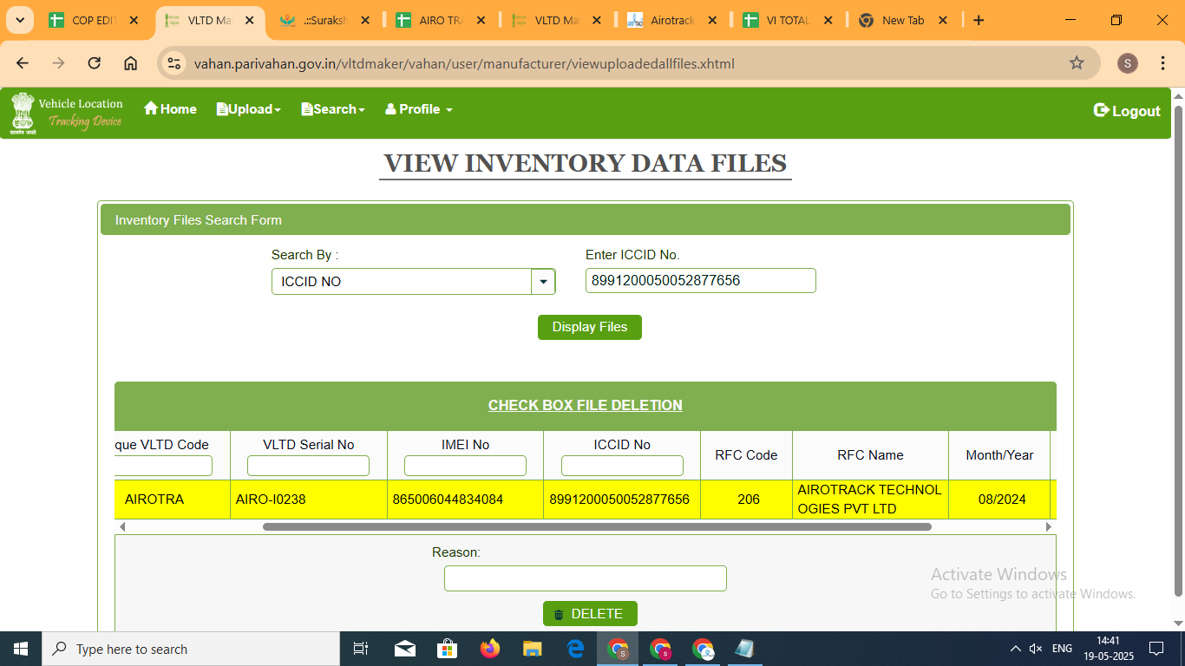The image size is (1185, 666).
Task: Open the Search By dropdown arrow
Action: [x=543, y=282]
